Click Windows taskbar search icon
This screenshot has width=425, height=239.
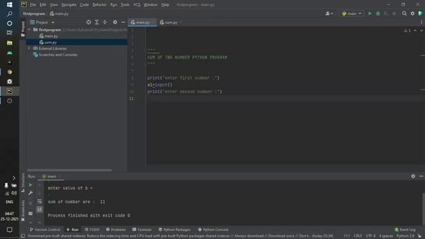(9, 14)
